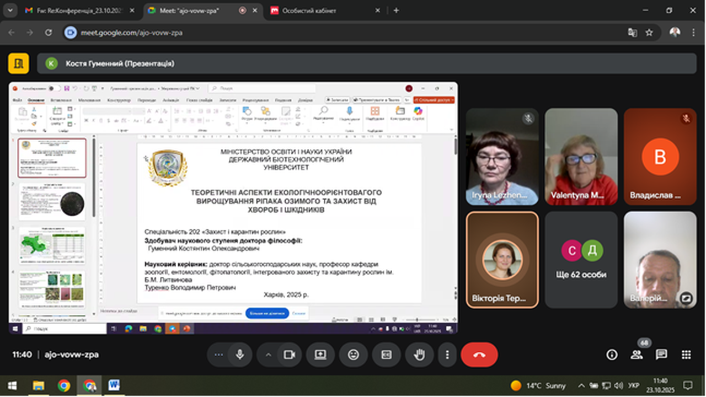Open audio settings dots beside microphone

[219, 355]
